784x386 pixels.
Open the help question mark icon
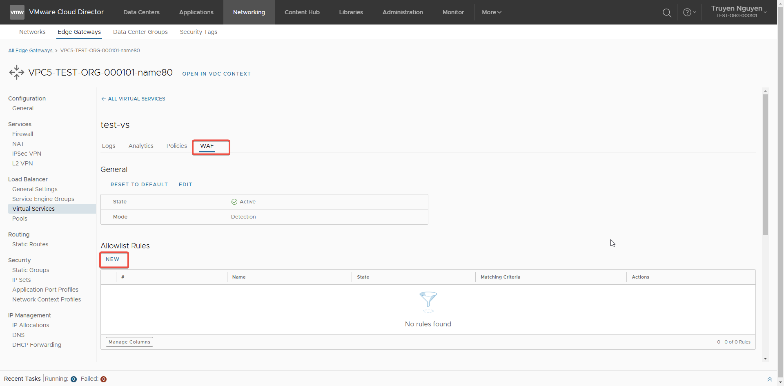687,13
